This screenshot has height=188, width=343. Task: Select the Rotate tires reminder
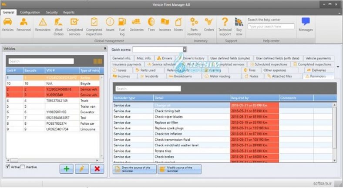tap(223, 151)
